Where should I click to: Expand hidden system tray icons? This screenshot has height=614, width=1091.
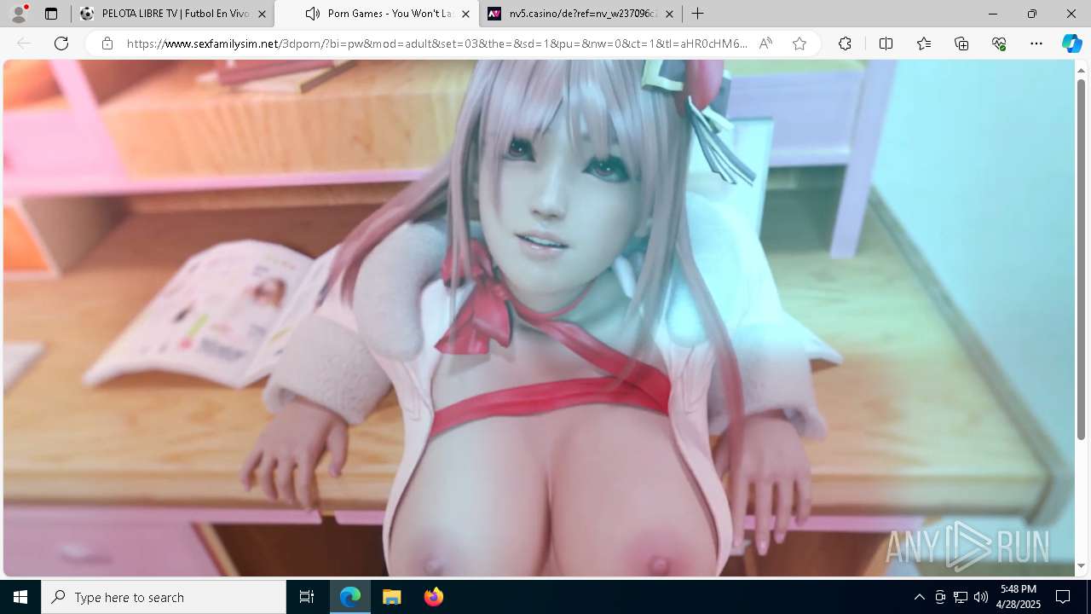919,597
